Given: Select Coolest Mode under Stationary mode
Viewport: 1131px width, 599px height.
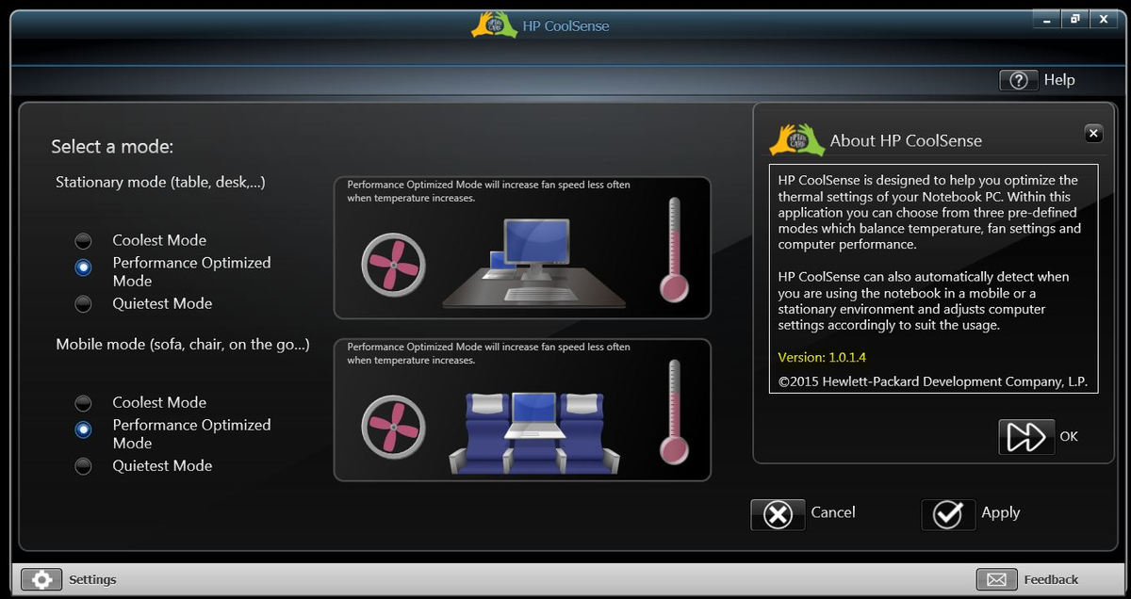Looking at the screenshot, I should [x=84, y=241].
